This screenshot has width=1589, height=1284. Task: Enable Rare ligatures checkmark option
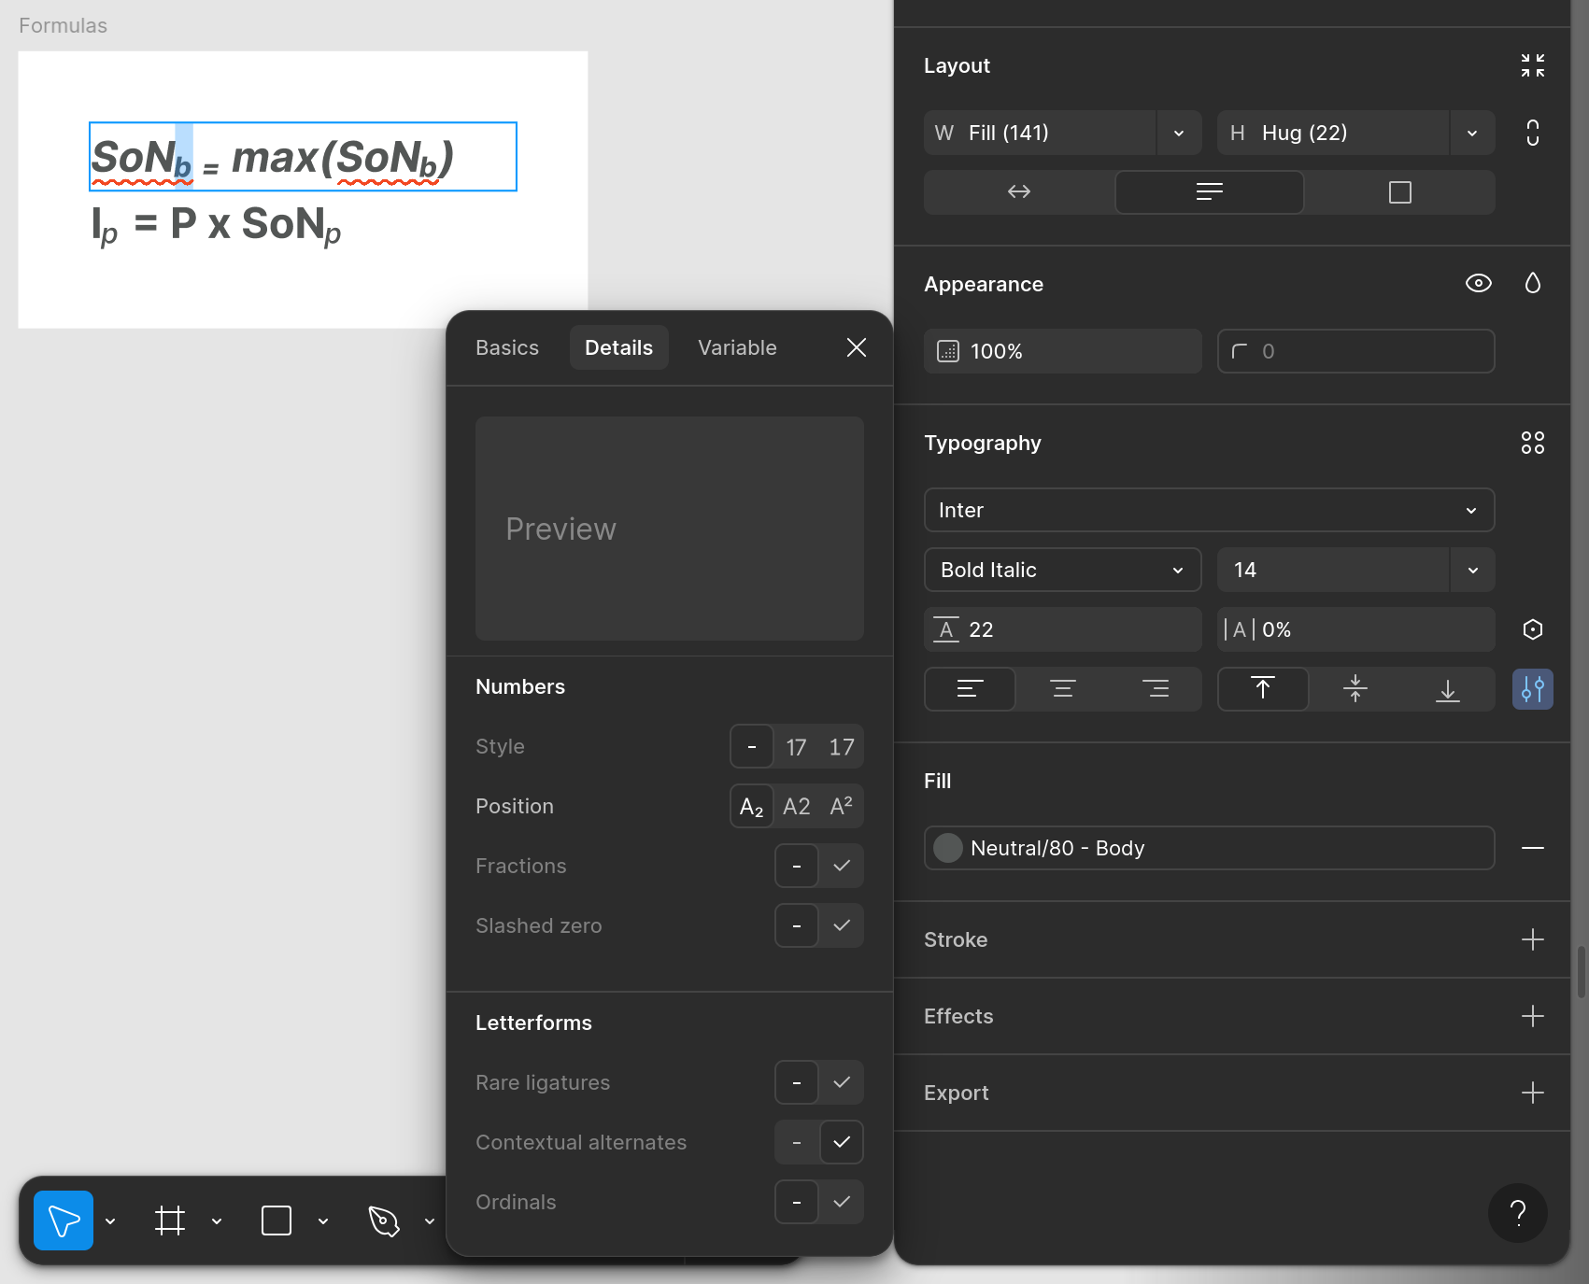pyautogui.click(x=841, y=1083)
